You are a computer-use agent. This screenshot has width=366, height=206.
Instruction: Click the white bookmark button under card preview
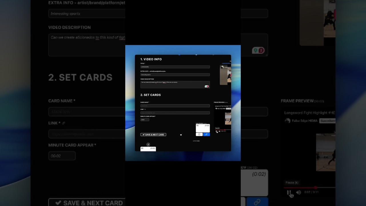point(199,134)
